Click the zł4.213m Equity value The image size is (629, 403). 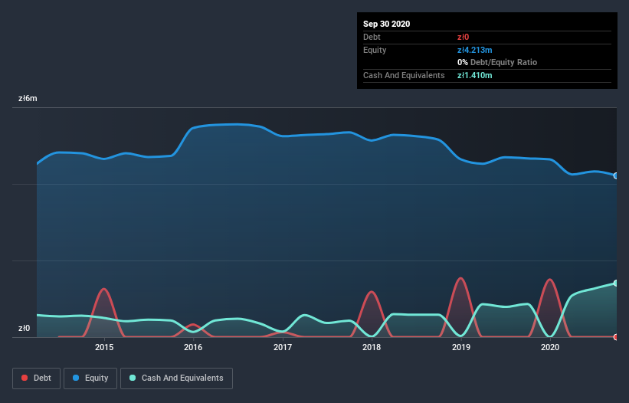474,50
